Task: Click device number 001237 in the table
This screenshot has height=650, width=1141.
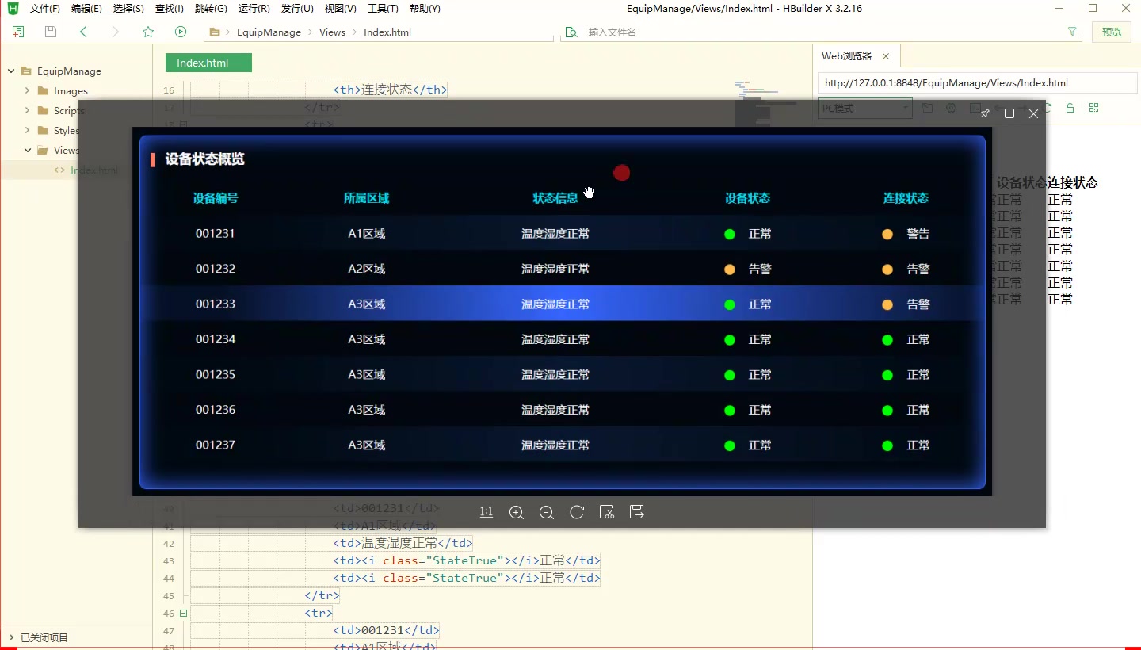Action: coord(216,445)
